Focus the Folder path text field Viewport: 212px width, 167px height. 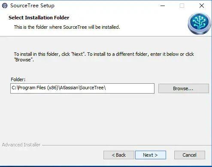coord(82,88)
